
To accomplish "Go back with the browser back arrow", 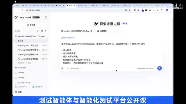I will point(15,10).
